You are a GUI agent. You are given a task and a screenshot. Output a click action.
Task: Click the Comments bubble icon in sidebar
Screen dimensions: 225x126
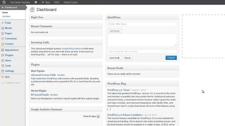2,38
